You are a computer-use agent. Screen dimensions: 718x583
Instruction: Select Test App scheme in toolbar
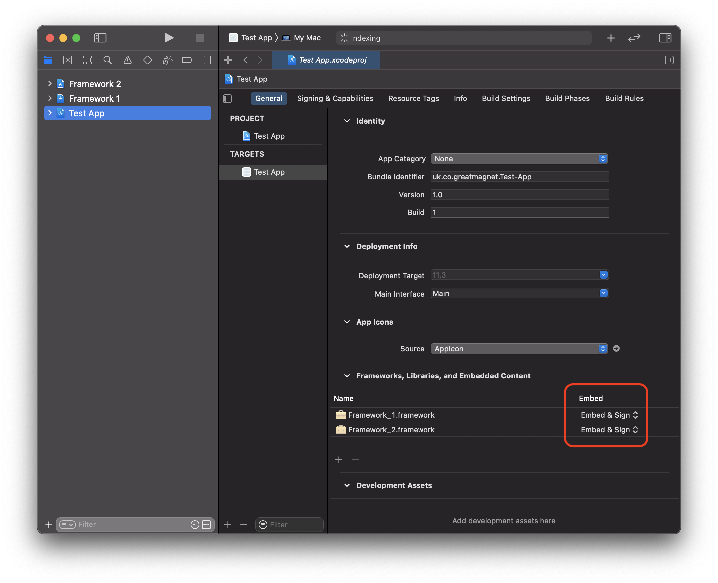pos(250,38)
